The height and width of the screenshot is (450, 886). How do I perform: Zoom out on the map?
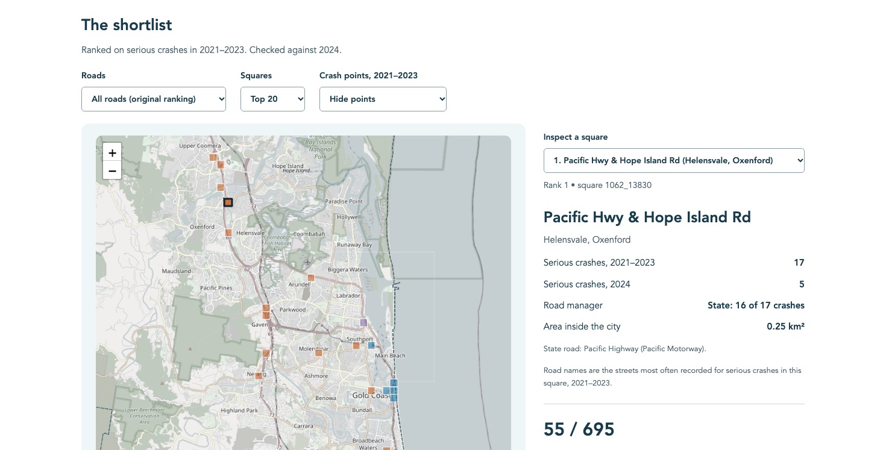point(112,170)
